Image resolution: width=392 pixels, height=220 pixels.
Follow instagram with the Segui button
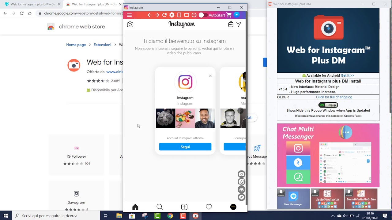click(x=185, y=147)
